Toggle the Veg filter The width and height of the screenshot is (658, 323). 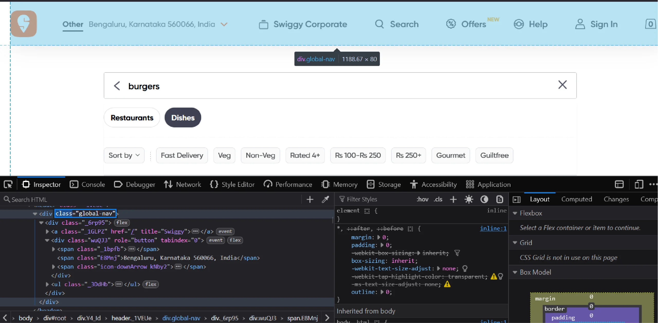pos(224,155)
